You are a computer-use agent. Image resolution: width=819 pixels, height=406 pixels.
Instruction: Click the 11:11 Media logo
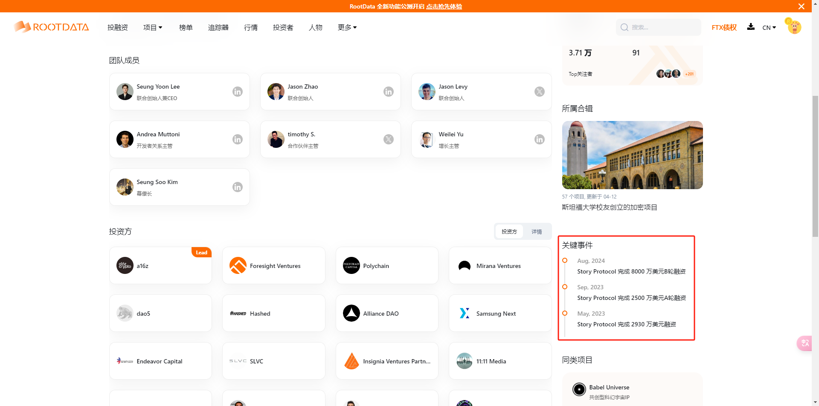tap(465, 361)
